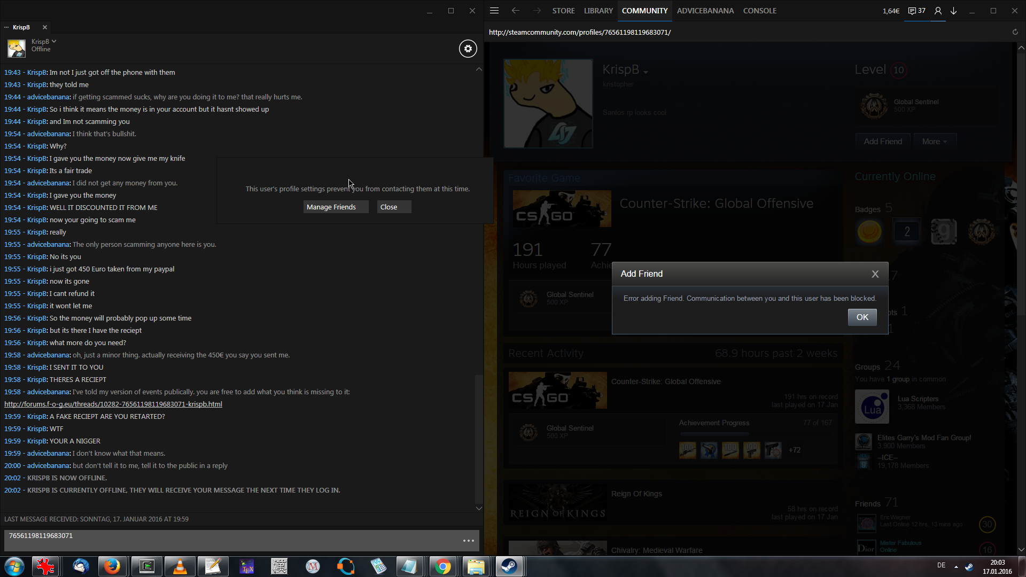Viewport: 1026px width, 577px height.
Task: Open Steam from the Windows taskbar
Action: 509,566
